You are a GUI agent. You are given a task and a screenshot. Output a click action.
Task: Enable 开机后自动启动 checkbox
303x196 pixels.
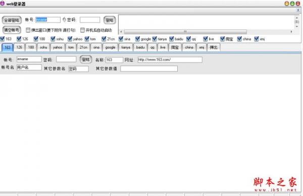click(x=82, y=30)
